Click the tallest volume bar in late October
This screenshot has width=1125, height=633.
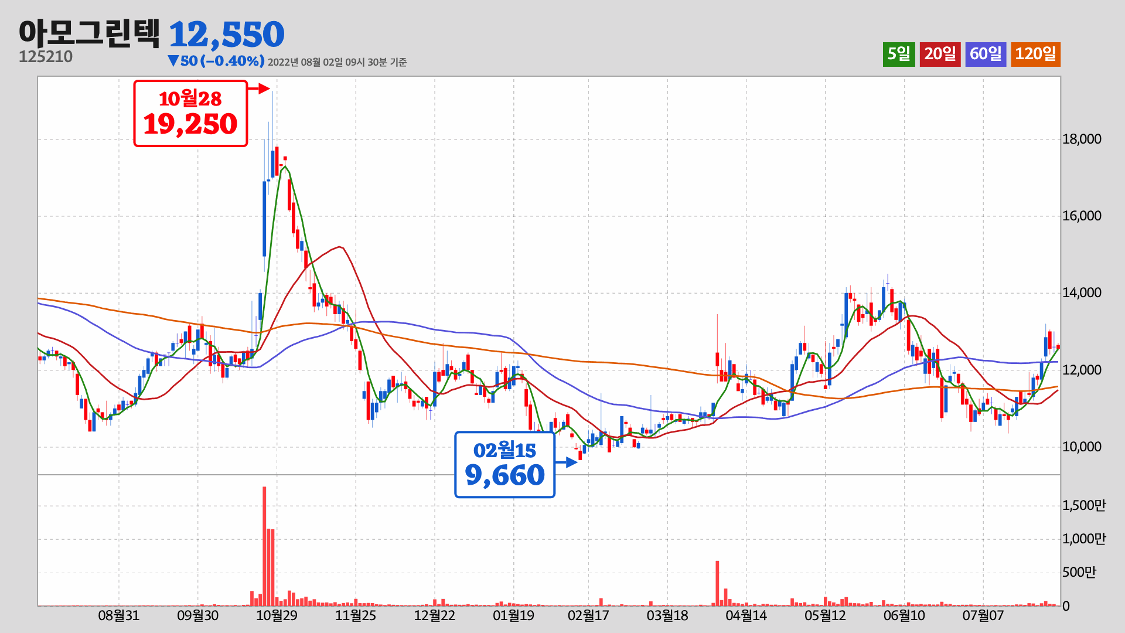tap(264, 546)
